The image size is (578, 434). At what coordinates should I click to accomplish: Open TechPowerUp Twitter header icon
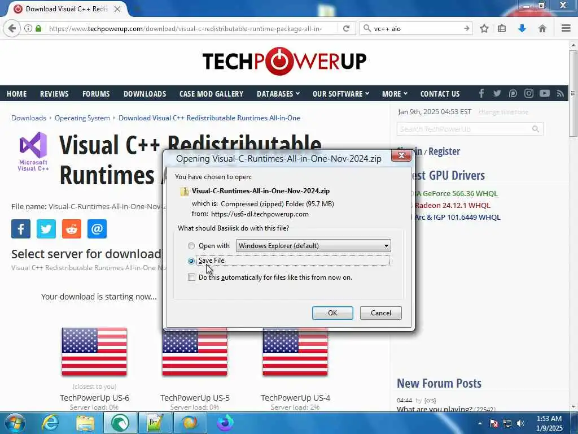coord(497,94)
